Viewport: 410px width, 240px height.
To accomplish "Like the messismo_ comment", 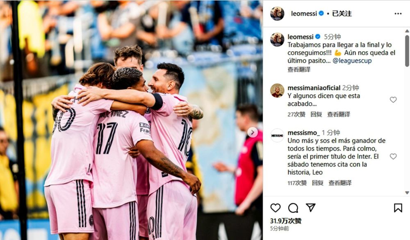I will pyautogui.click(x=393, y=156).
